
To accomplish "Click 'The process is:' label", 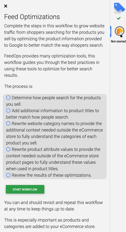I will pyautogui.click(x=19, y=86).
